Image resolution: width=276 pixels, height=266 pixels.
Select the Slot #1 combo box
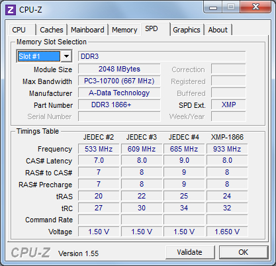(x=44, y=56)
